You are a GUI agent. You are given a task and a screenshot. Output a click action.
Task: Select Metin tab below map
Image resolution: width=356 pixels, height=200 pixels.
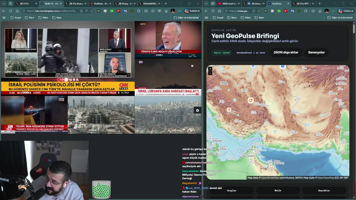pyautogui.click(x=278, y=191)
